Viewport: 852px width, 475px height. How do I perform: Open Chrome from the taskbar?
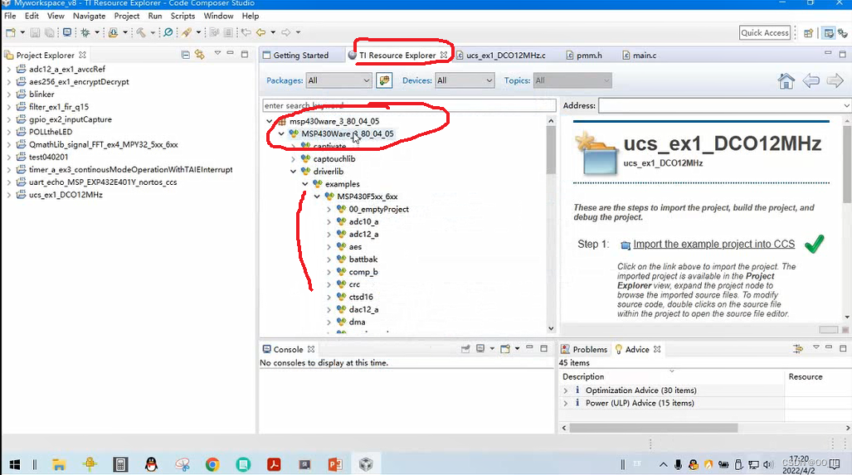pos(212,464)
